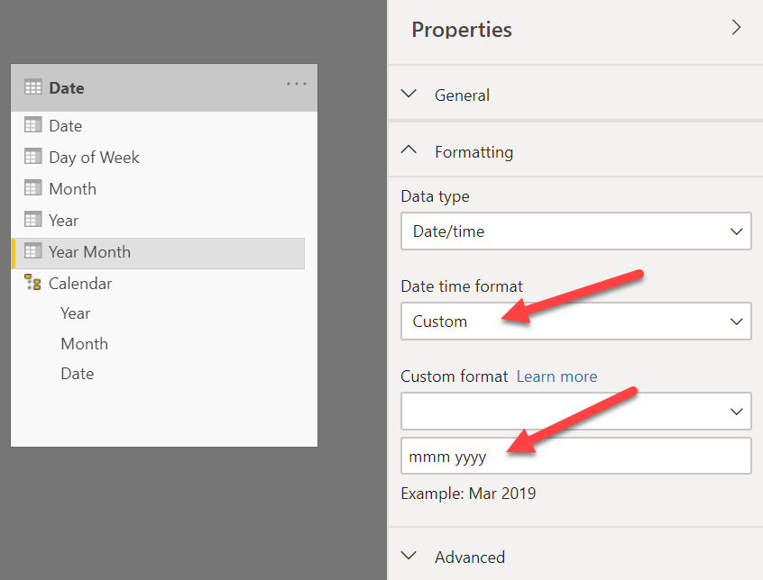Open the Data type dropdown
This screenshot has height=580, width=763.
click(575, 231)
